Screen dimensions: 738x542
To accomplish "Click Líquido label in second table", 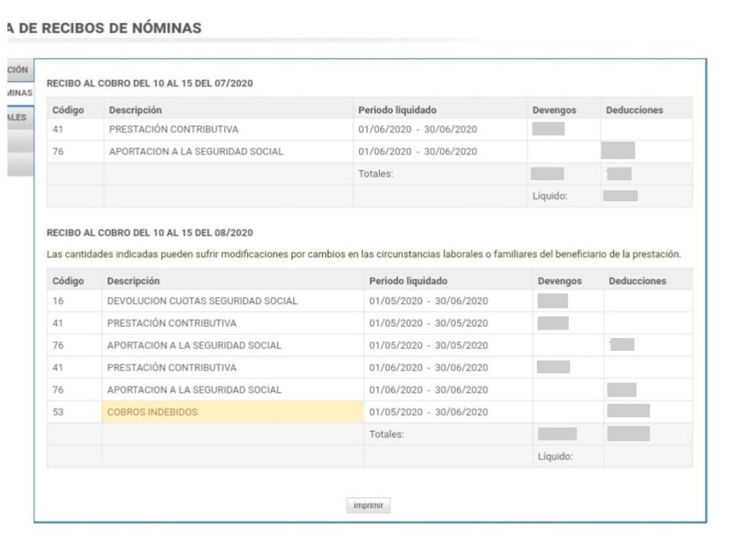I will coord(555,456).
